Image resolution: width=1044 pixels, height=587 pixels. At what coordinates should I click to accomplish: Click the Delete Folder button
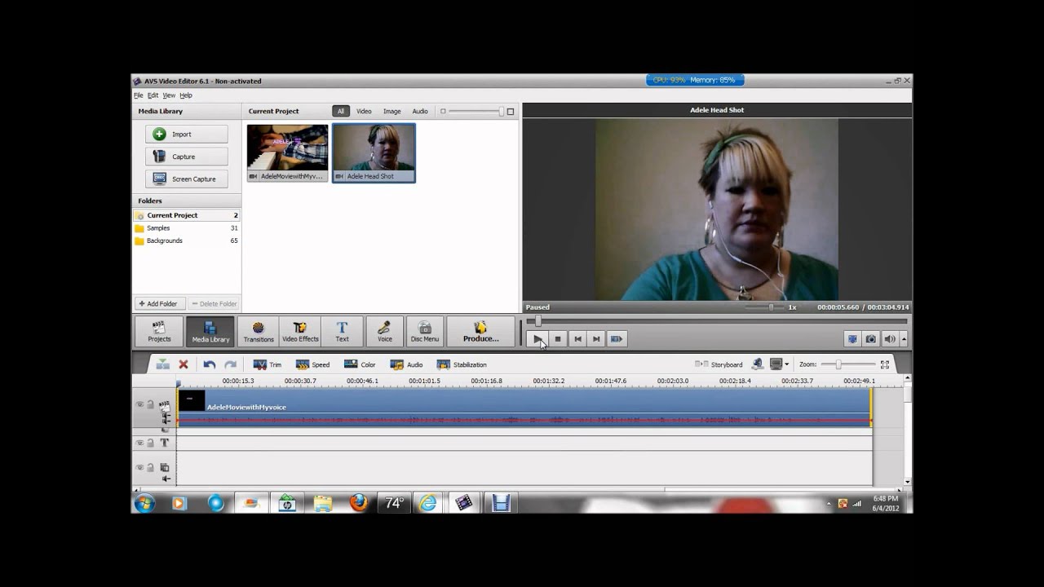click(215, 303)
